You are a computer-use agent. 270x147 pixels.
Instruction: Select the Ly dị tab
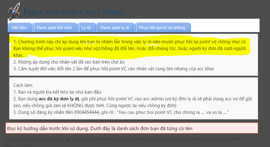point(87,28)
